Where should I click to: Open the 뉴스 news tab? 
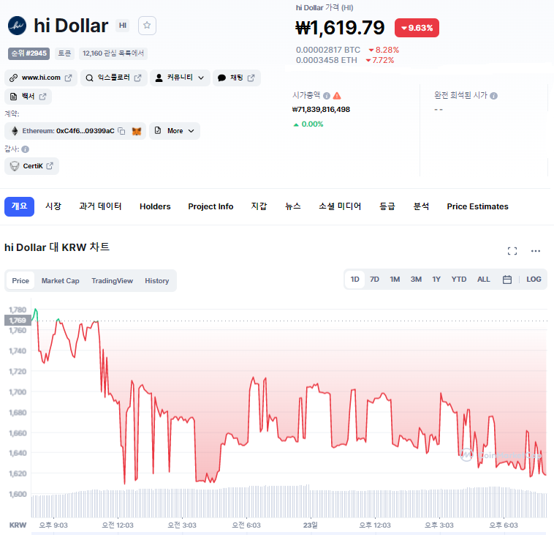[293, 206]
